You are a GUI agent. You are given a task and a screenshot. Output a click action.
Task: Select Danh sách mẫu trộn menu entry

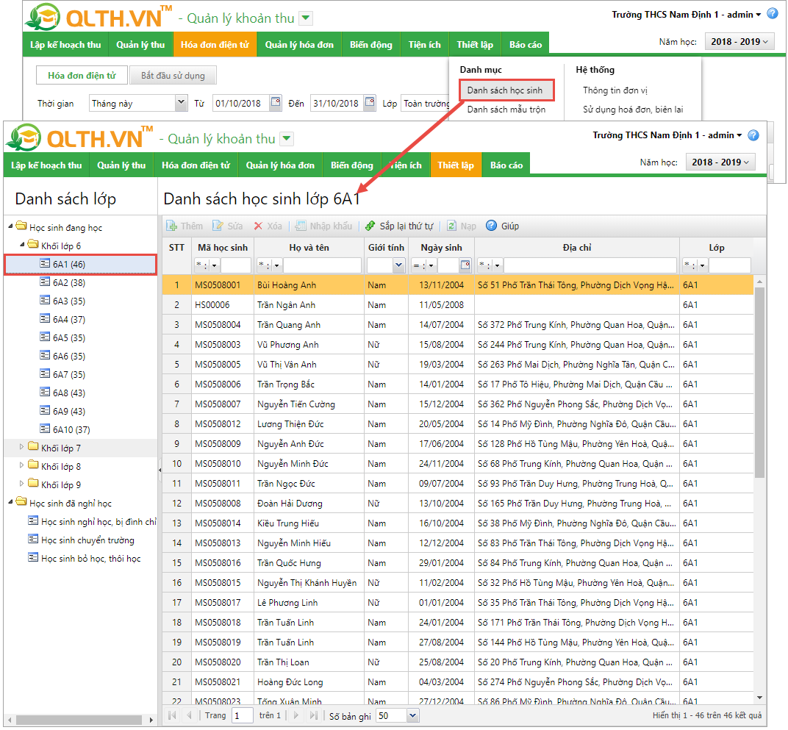(506, 110)
